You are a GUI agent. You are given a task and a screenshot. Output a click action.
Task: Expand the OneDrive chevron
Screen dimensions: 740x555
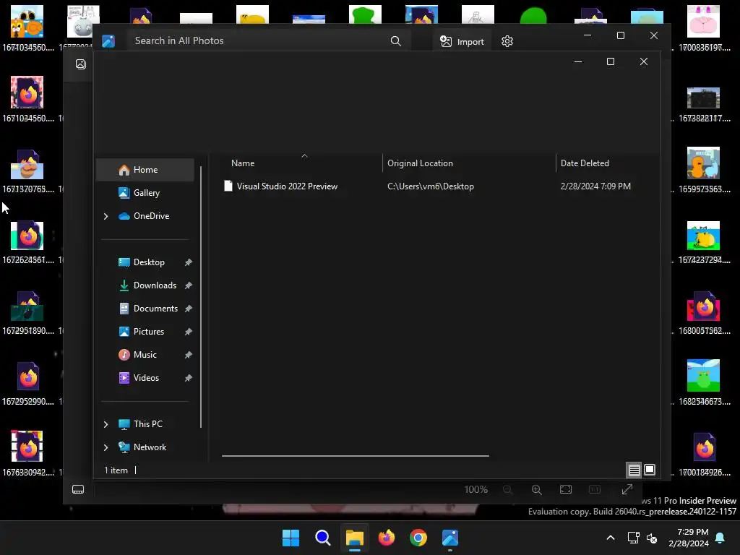(106, 216)
